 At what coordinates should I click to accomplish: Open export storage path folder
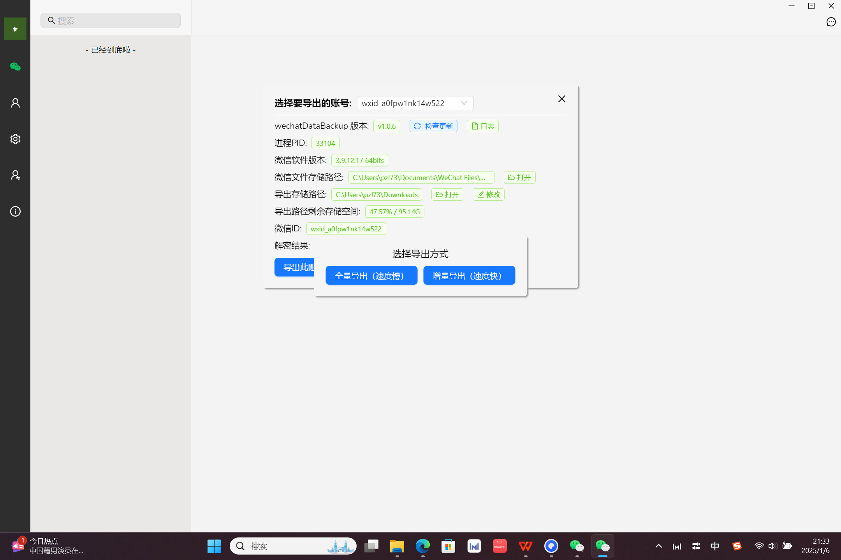tap(447, 194)
